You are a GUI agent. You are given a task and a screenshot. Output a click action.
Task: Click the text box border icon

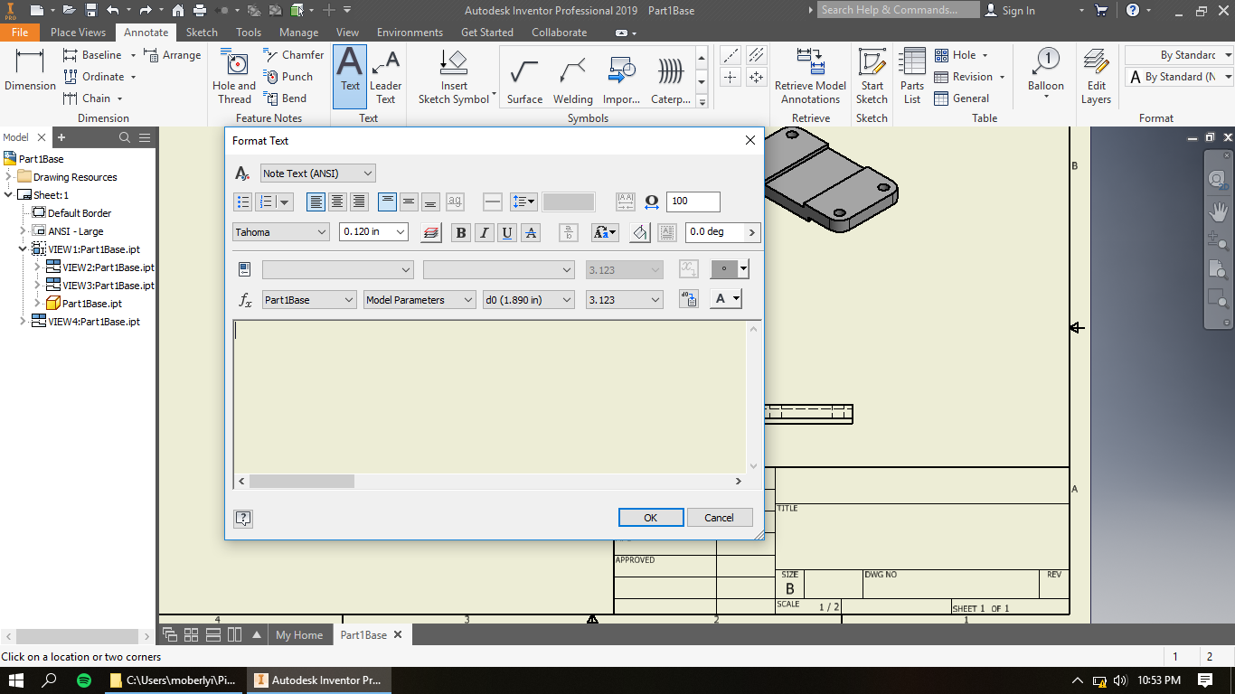(667, 232)
